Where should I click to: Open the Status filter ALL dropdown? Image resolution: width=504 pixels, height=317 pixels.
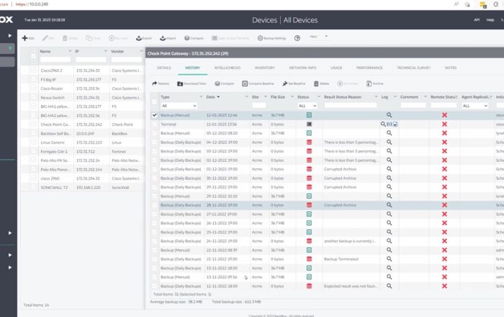307,106
